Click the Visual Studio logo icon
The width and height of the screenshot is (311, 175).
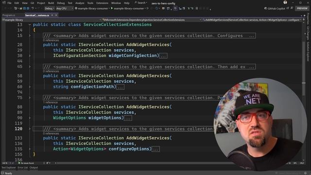(x=4, y=3)
